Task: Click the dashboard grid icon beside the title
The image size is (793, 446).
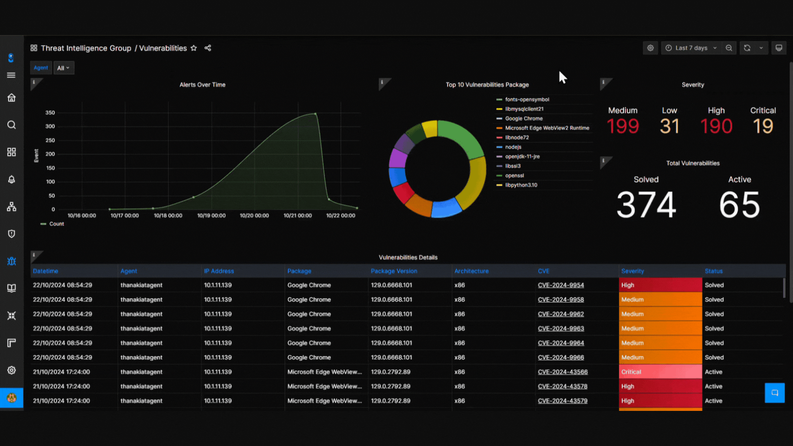Action: click(34, 48)
